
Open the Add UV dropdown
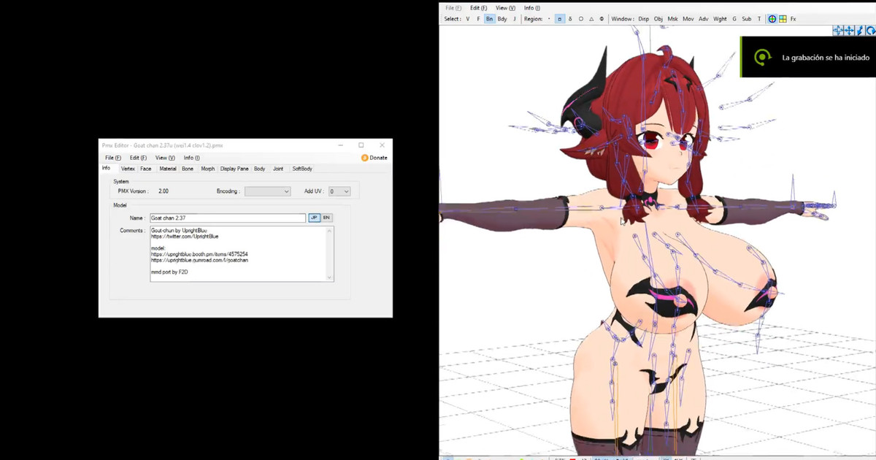(x=339, y=191)
